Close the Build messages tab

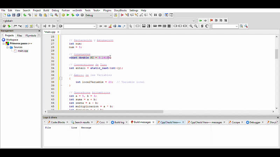pyautogui.click(x=153, y=122)
